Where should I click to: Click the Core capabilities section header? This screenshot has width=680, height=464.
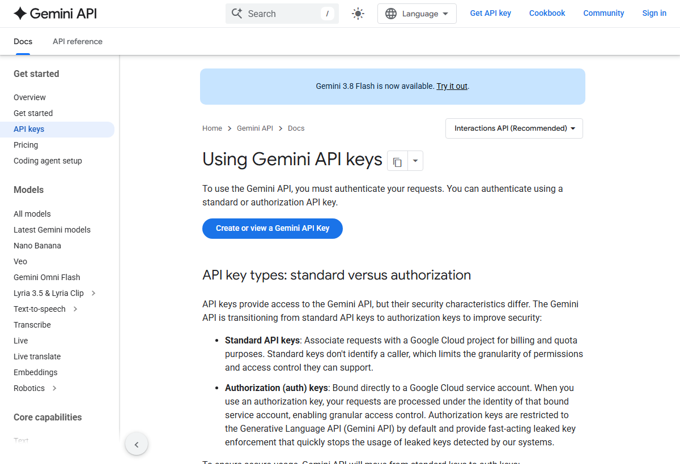pos(48,417)
